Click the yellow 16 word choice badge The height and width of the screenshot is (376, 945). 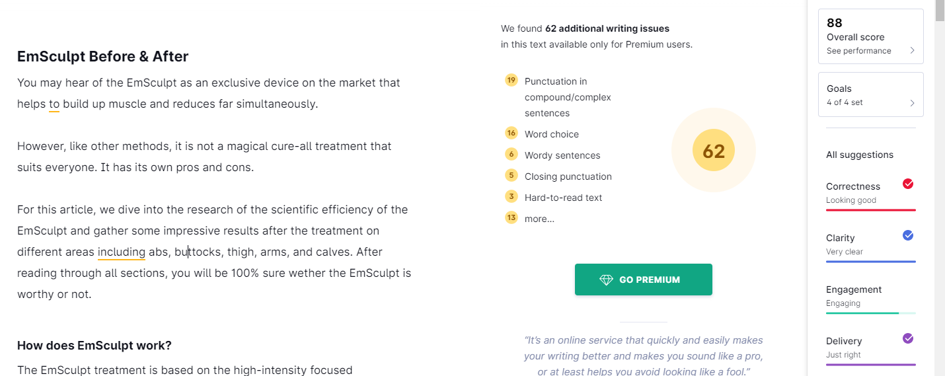pyautogui.click(x=511, y=133)
